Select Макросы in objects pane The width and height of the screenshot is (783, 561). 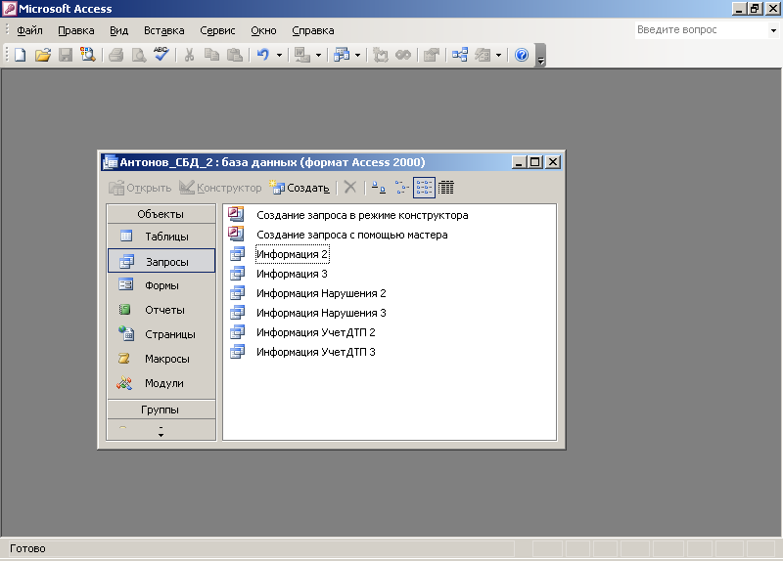click(161, 359)
